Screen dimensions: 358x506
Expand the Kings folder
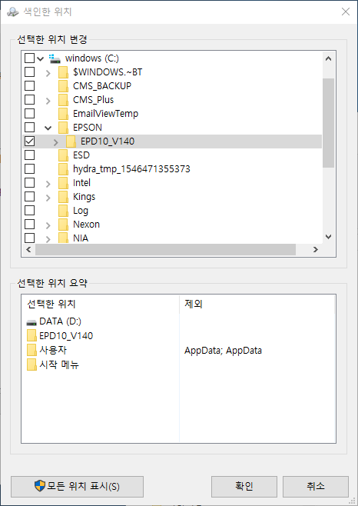click(x=48, y=198)
